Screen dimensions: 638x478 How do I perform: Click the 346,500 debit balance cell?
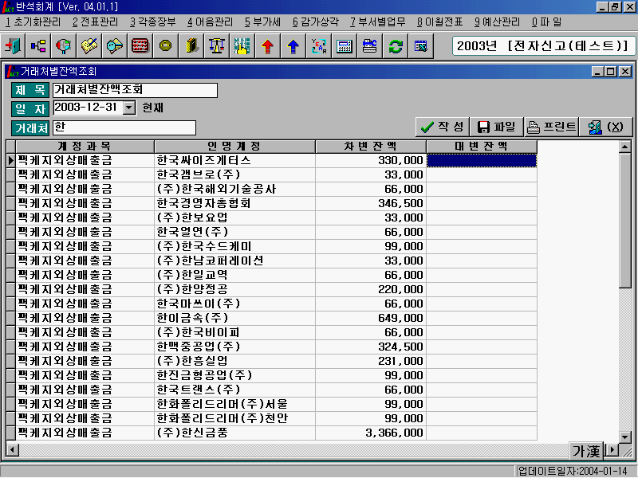click(x=371, y=203)
